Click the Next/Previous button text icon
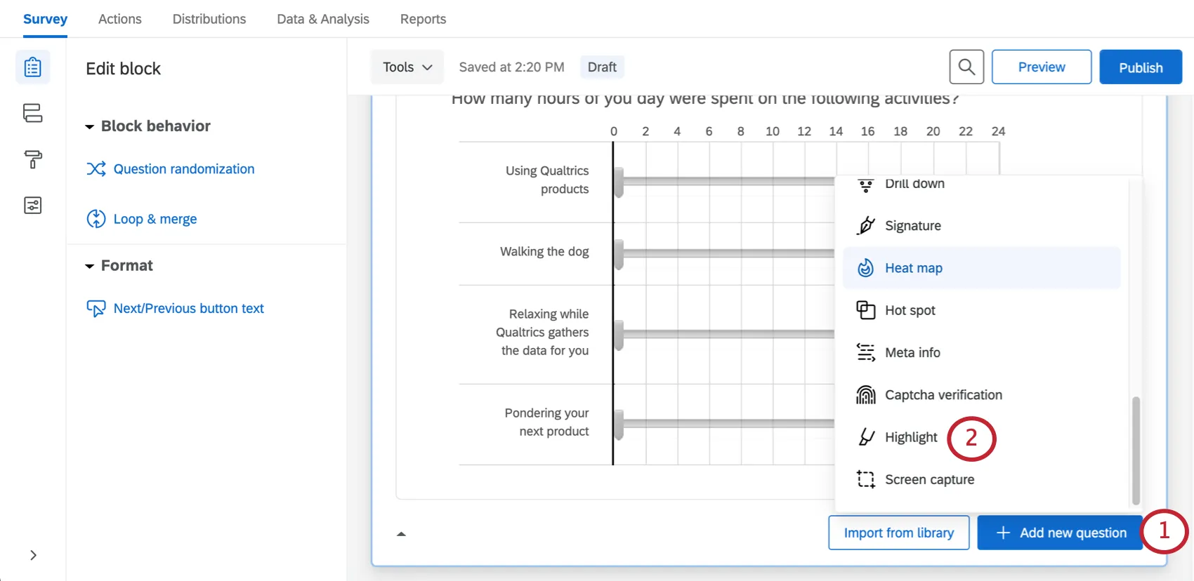The image size is (1194, 581). (96, 309)
